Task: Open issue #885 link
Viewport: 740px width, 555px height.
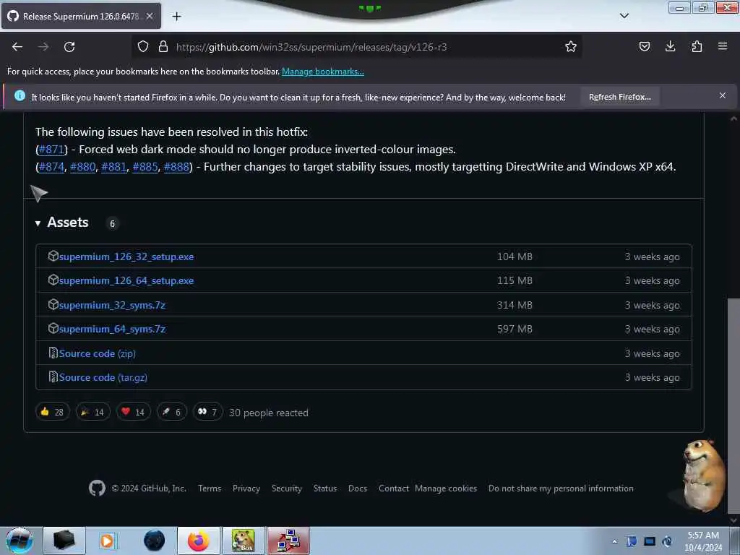Action: (x=145, y=167)
